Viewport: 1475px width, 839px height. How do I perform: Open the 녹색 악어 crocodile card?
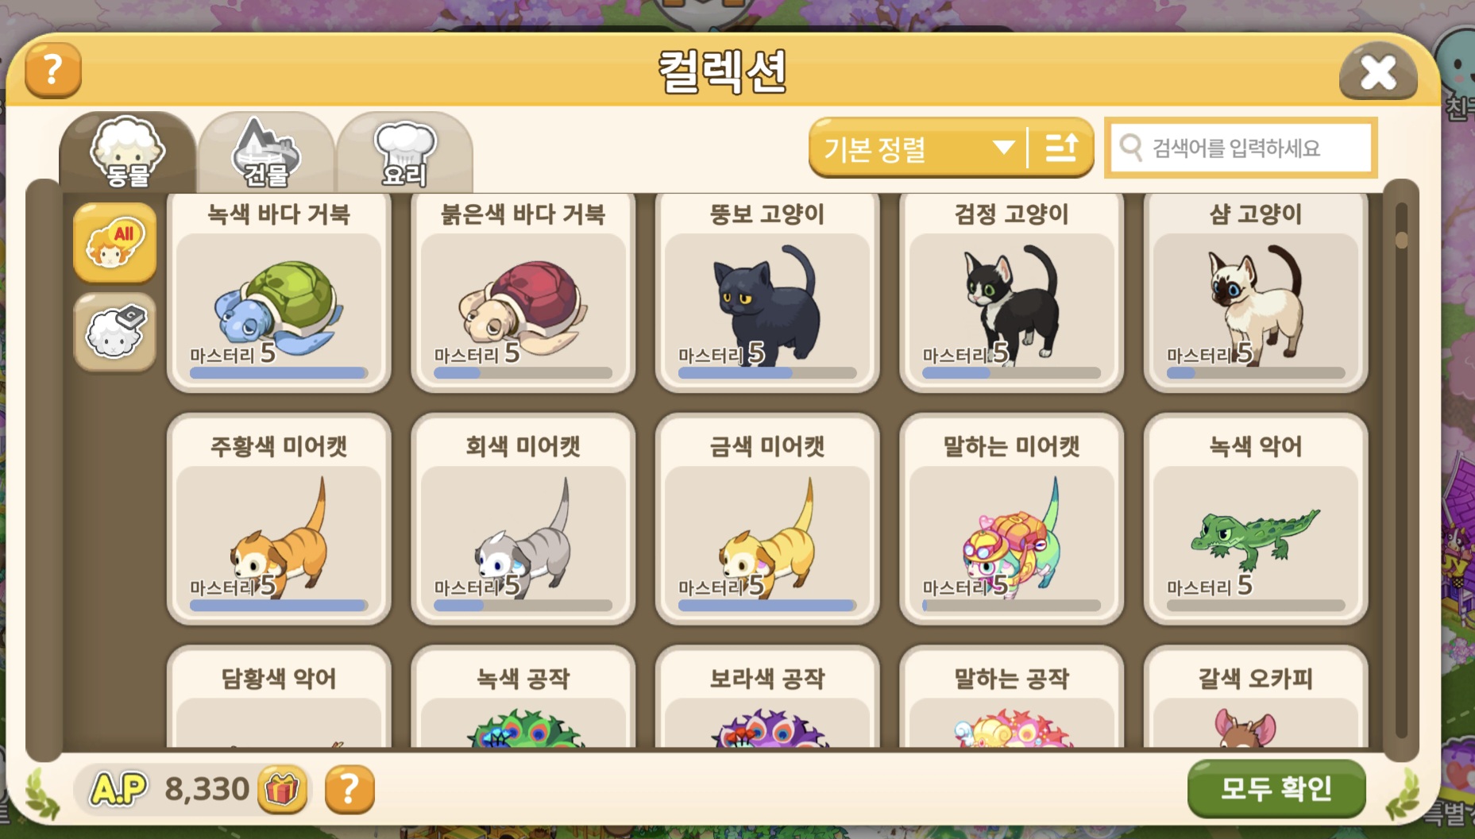click(1256, 518)
